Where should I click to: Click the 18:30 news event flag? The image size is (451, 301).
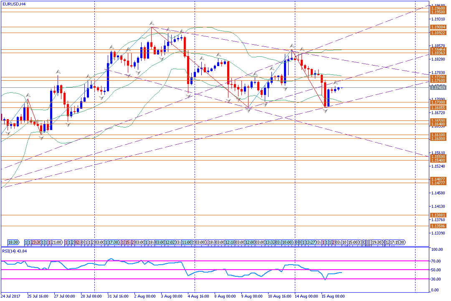coord(13,242)
